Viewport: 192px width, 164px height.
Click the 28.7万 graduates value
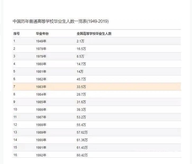(81, 94)
